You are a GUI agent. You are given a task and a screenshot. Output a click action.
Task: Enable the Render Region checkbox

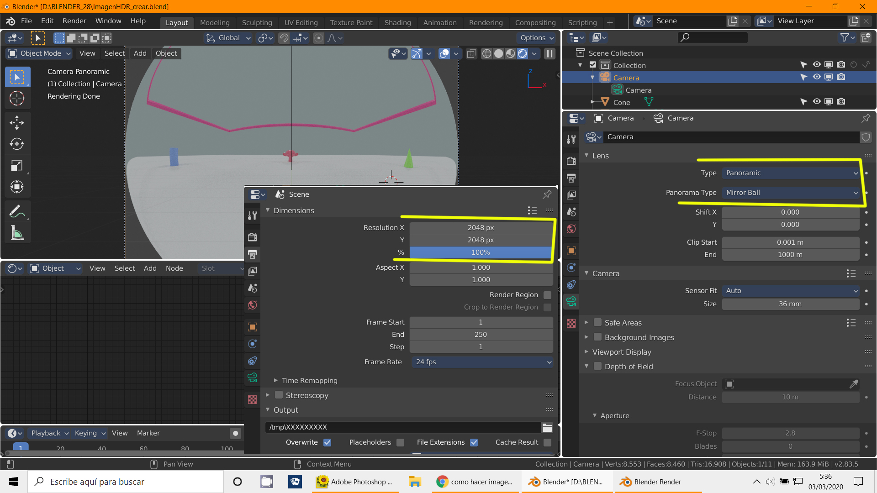tap(547, 295)
